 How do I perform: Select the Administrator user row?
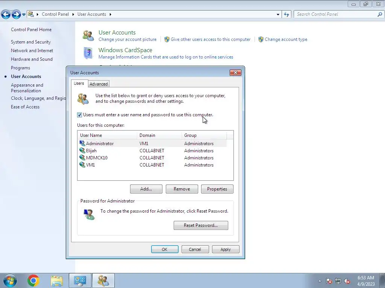[152, 144]
